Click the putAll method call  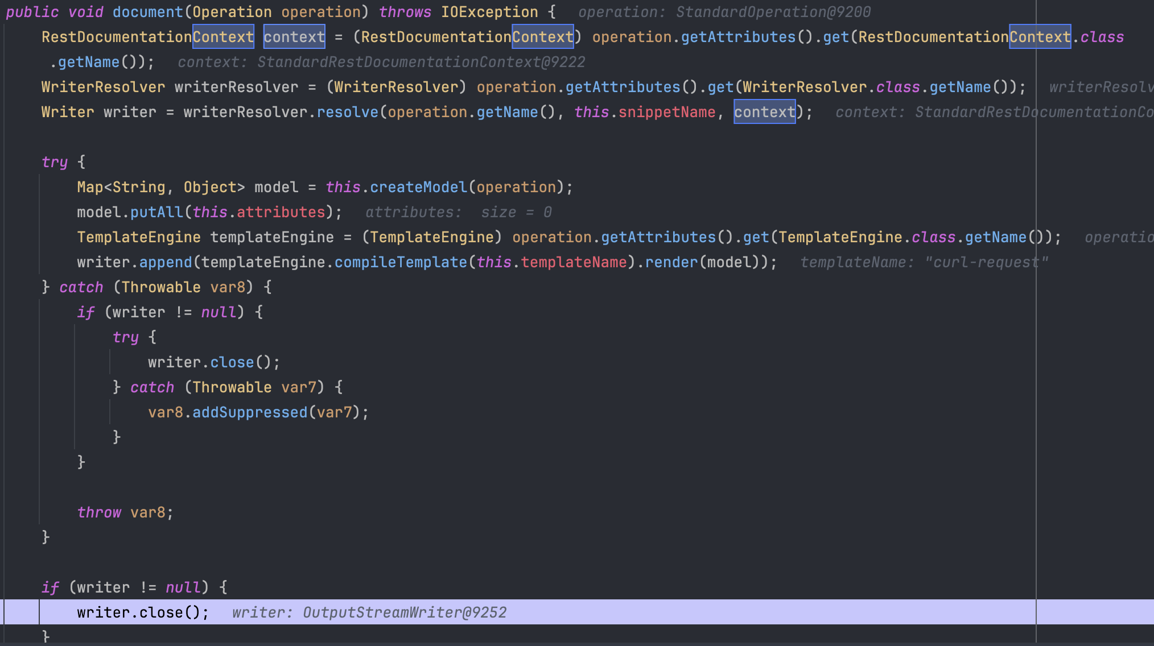tap(156, 212)
